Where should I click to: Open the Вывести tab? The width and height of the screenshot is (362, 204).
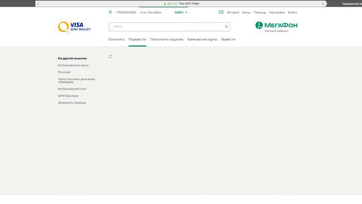[228, 39]
